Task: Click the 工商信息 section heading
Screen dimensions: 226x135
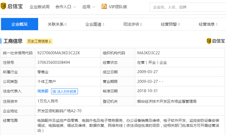Action: coord(13,41)
